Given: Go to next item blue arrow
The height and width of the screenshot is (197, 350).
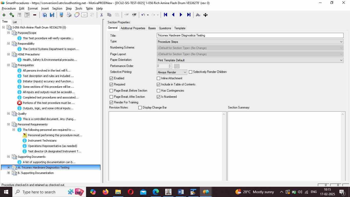Looking at the screenshot, I should point(181,15).
